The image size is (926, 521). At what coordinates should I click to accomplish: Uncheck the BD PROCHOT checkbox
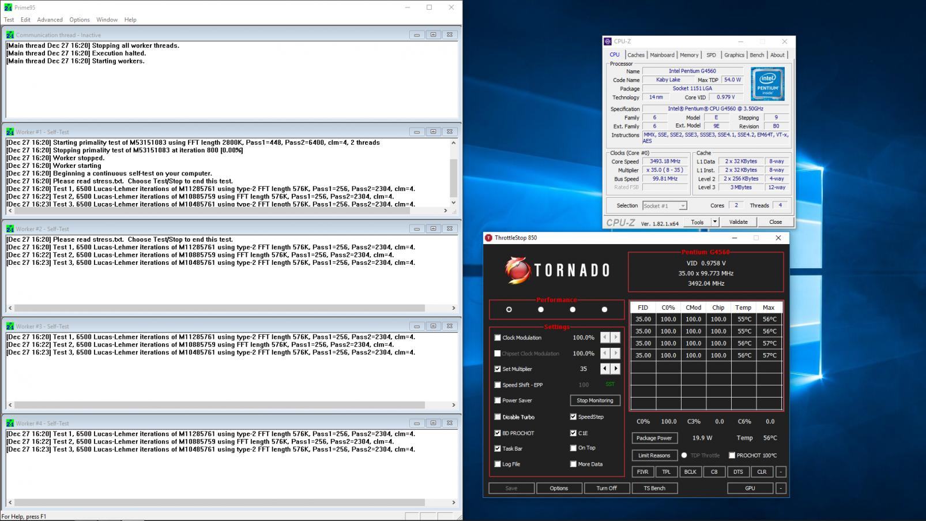point(498,433)
